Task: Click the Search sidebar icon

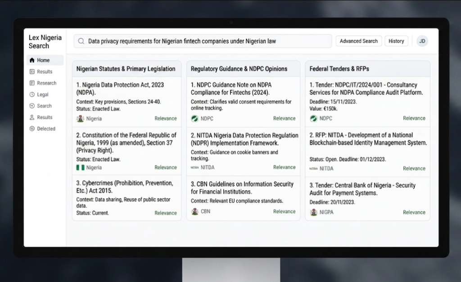Action: 32,106
